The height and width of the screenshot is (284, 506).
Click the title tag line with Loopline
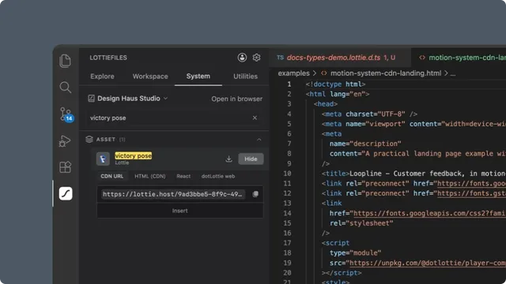413,174
